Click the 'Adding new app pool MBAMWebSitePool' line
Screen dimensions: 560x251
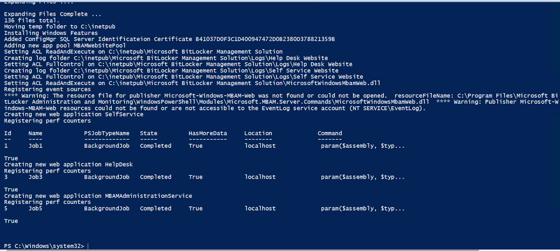[x=65, y=46]
